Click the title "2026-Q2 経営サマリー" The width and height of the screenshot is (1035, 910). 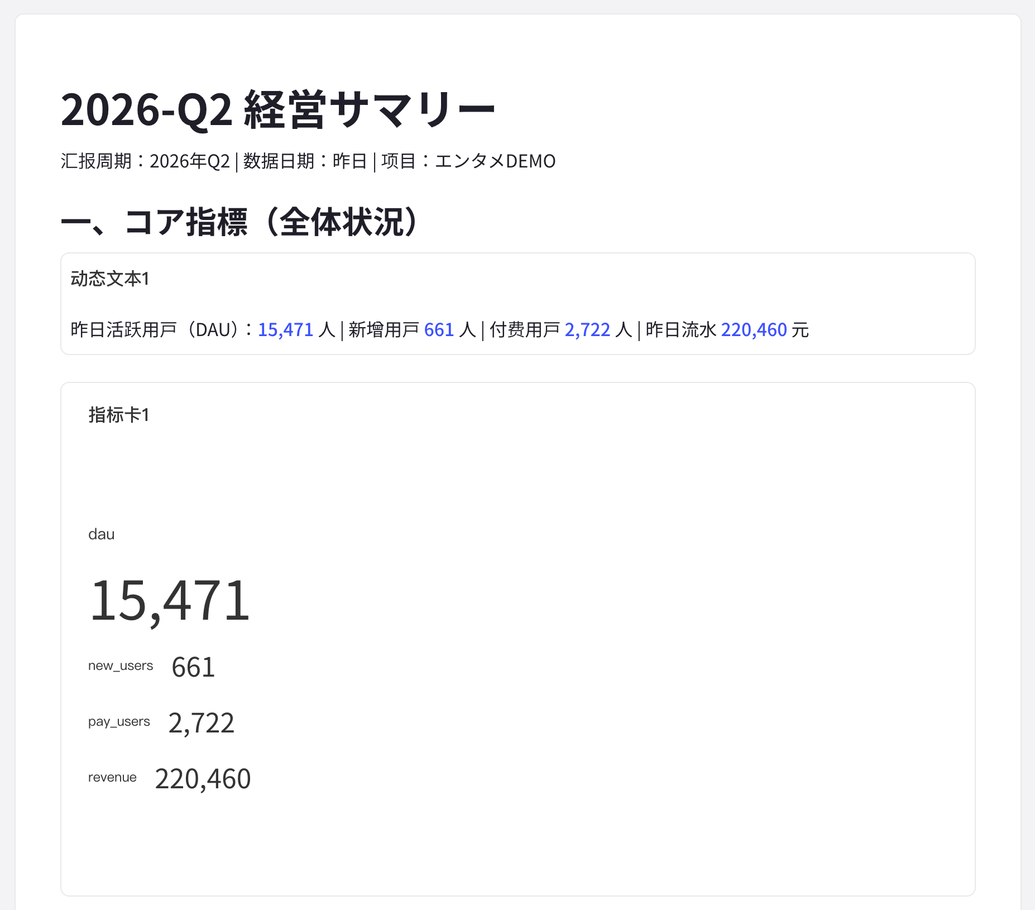pos(277,109)
